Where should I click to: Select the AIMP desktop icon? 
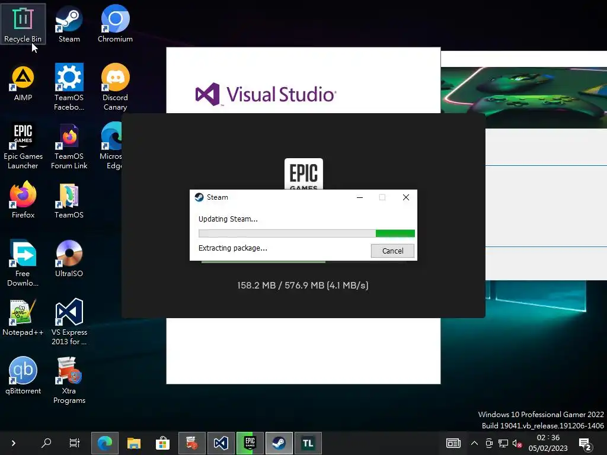point(23,84)
